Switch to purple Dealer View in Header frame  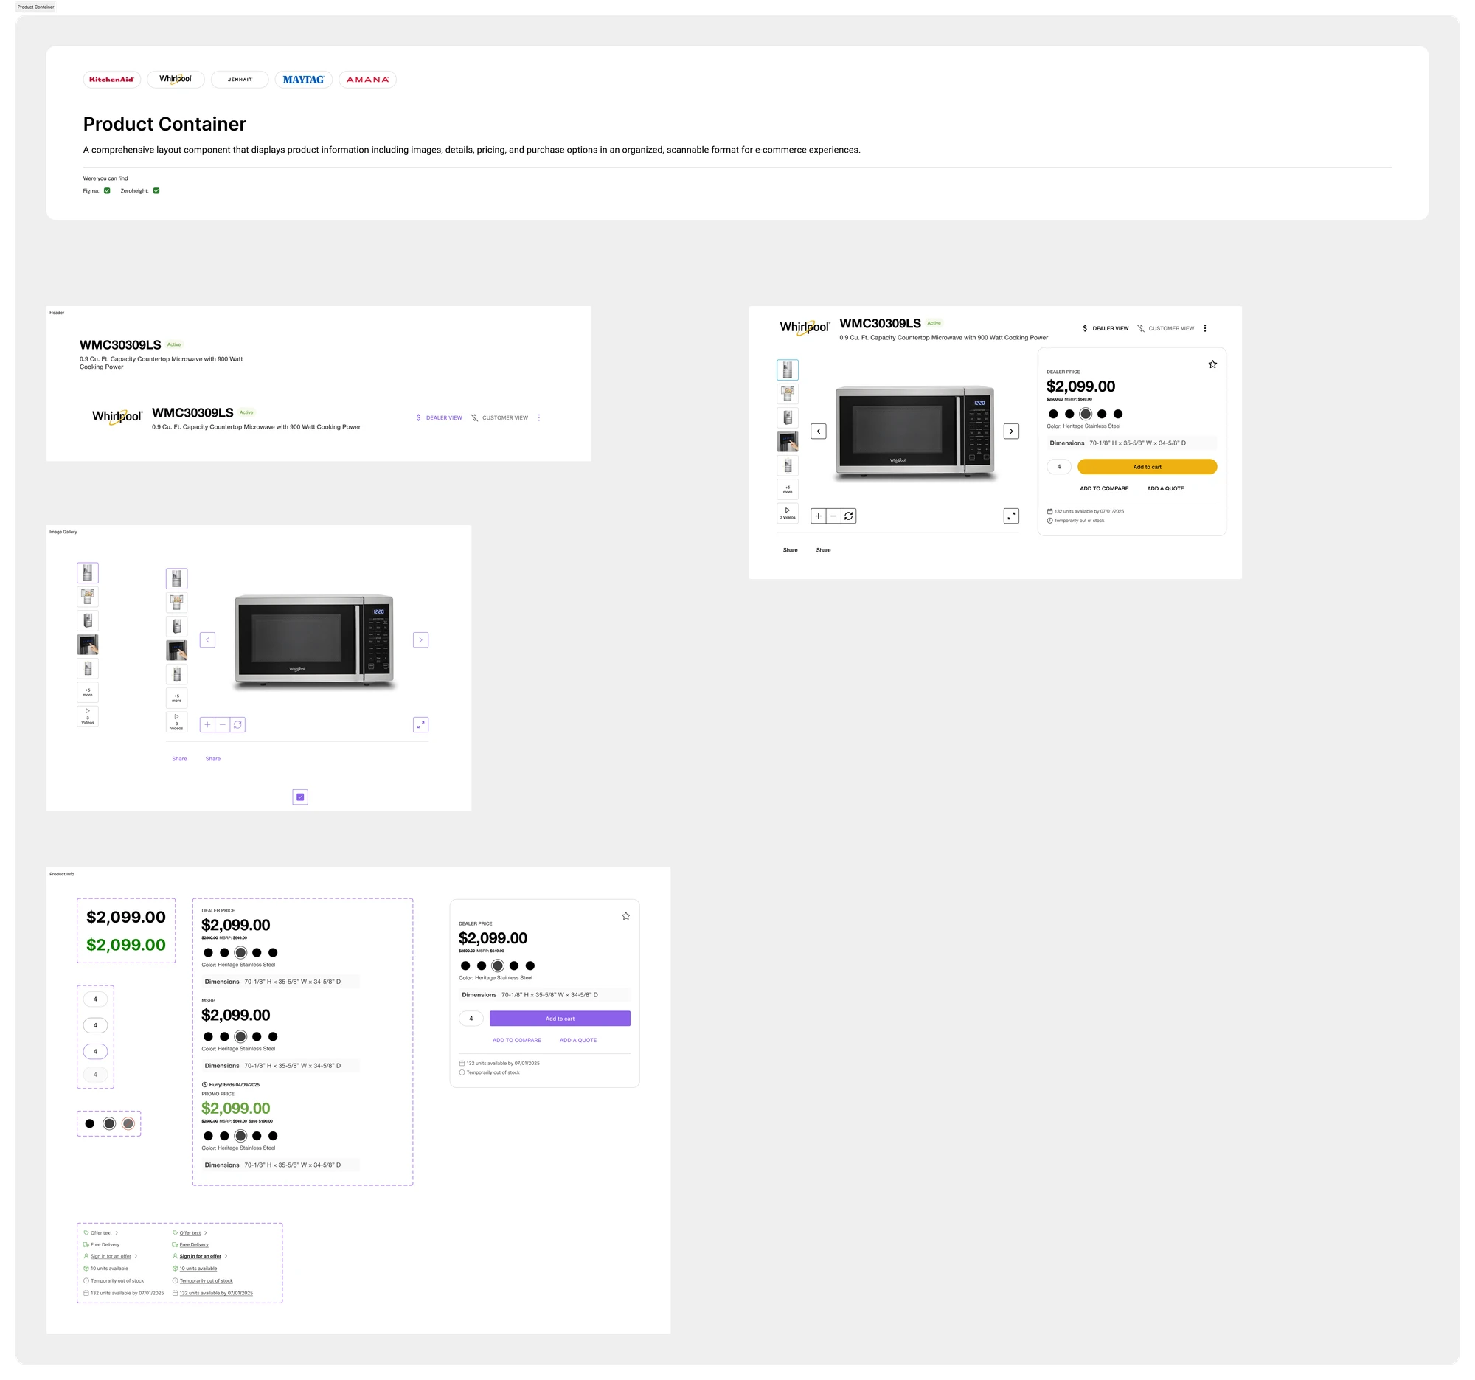(x=439, y=417)
